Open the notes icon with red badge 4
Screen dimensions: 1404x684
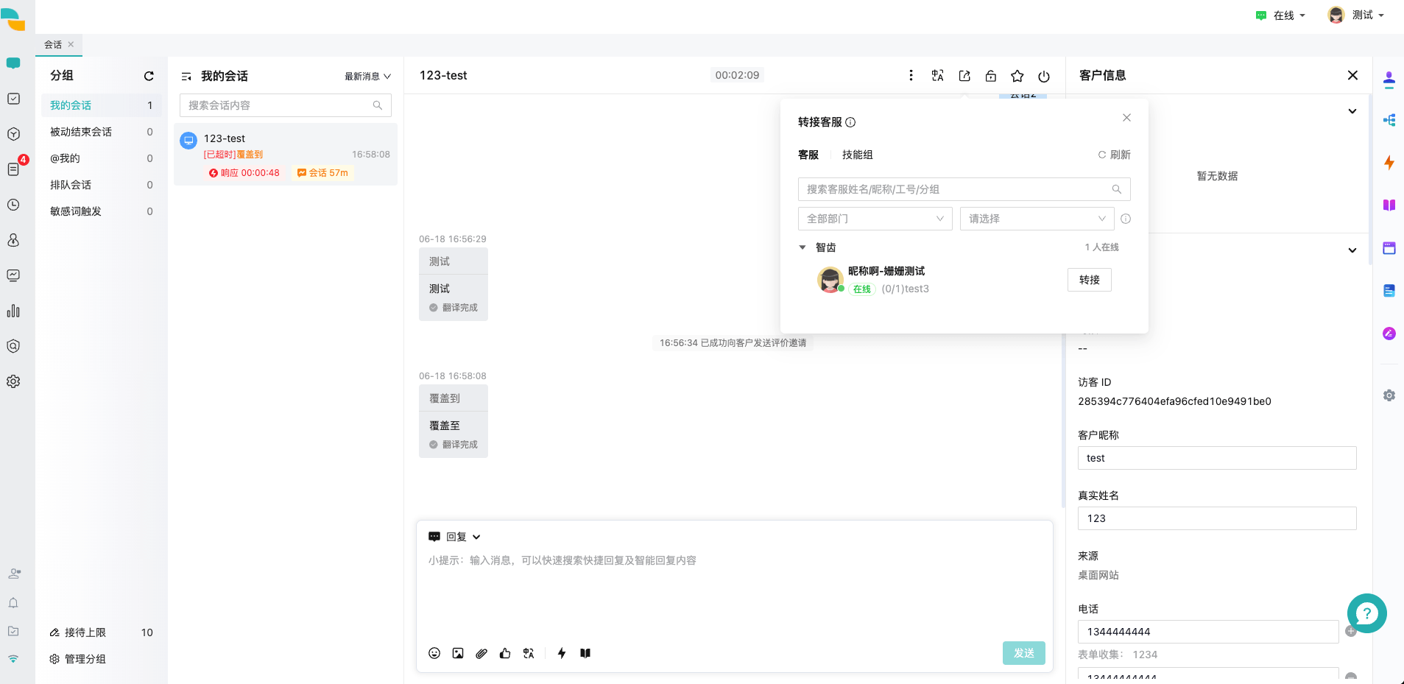[x=13, y=169]
